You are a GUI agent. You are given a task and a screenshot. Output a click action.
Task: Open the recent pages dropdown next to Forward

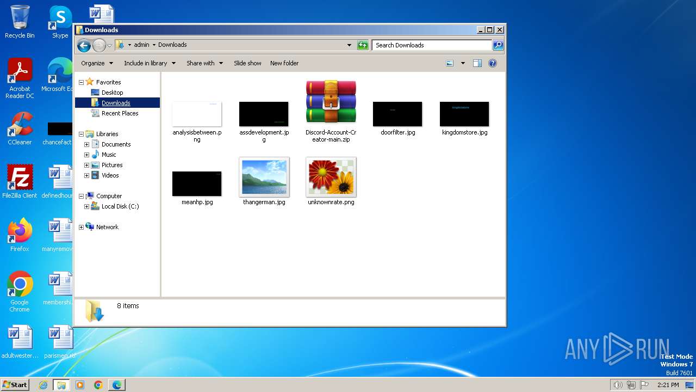tap(109, 45)
